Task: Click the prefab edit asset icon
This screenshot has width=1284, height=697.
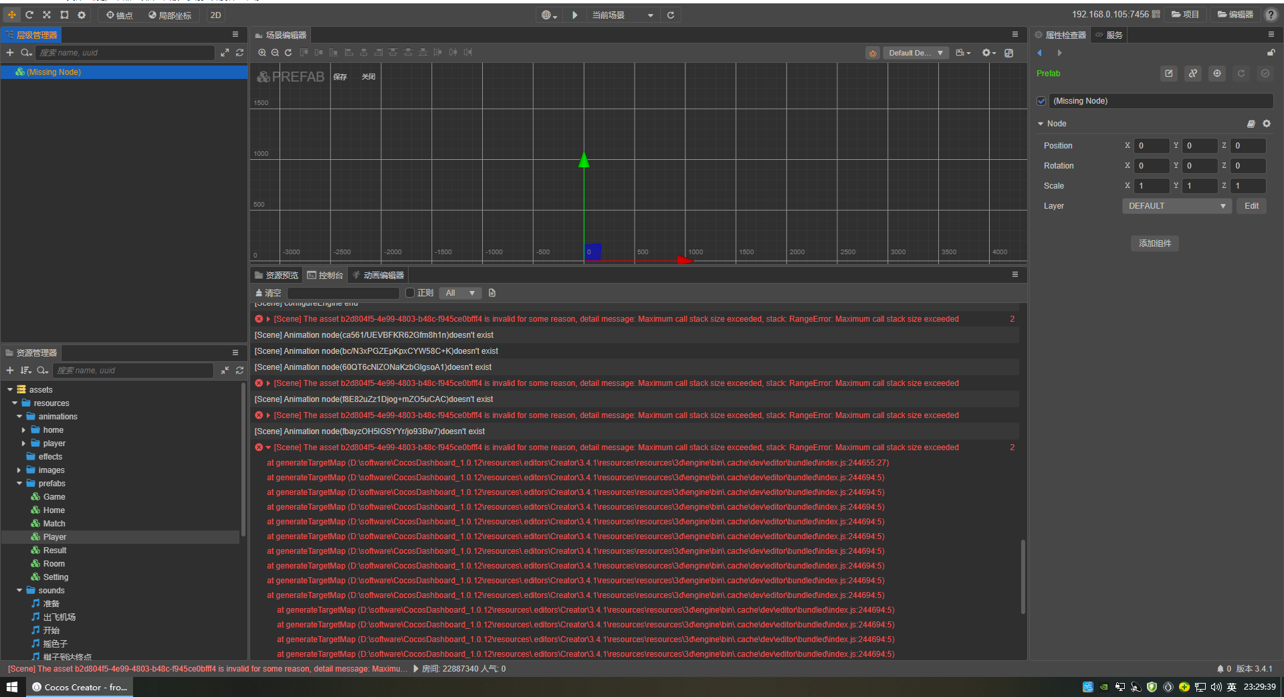Action: pos(1168,74)
